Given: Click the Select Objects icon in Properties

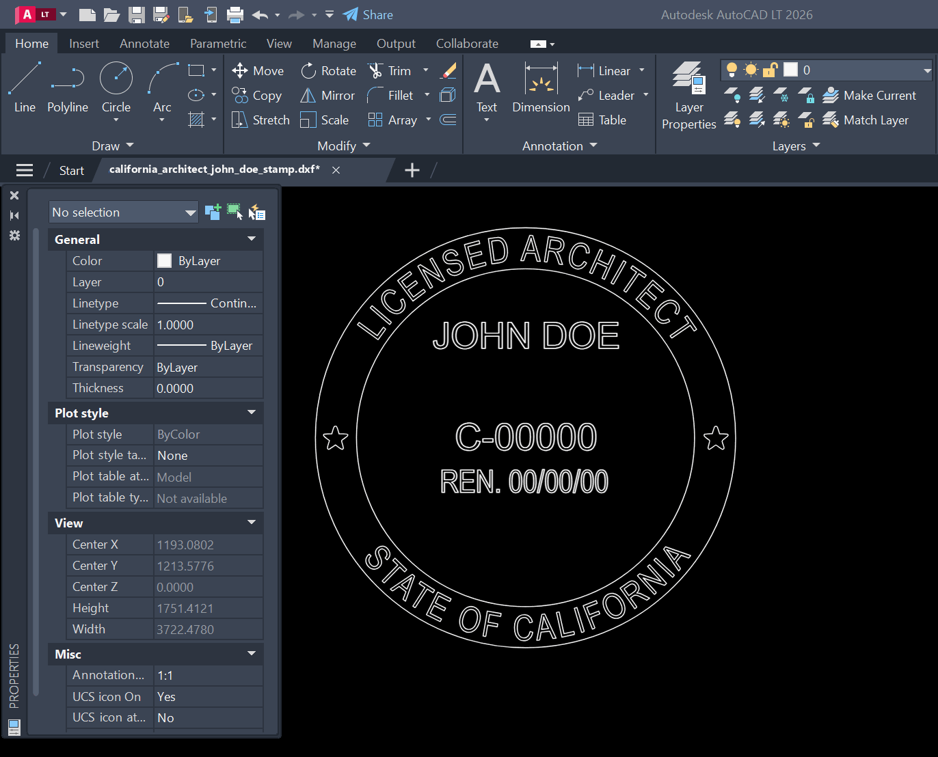Looking at the screenshot, I should [x=234, y=212].
